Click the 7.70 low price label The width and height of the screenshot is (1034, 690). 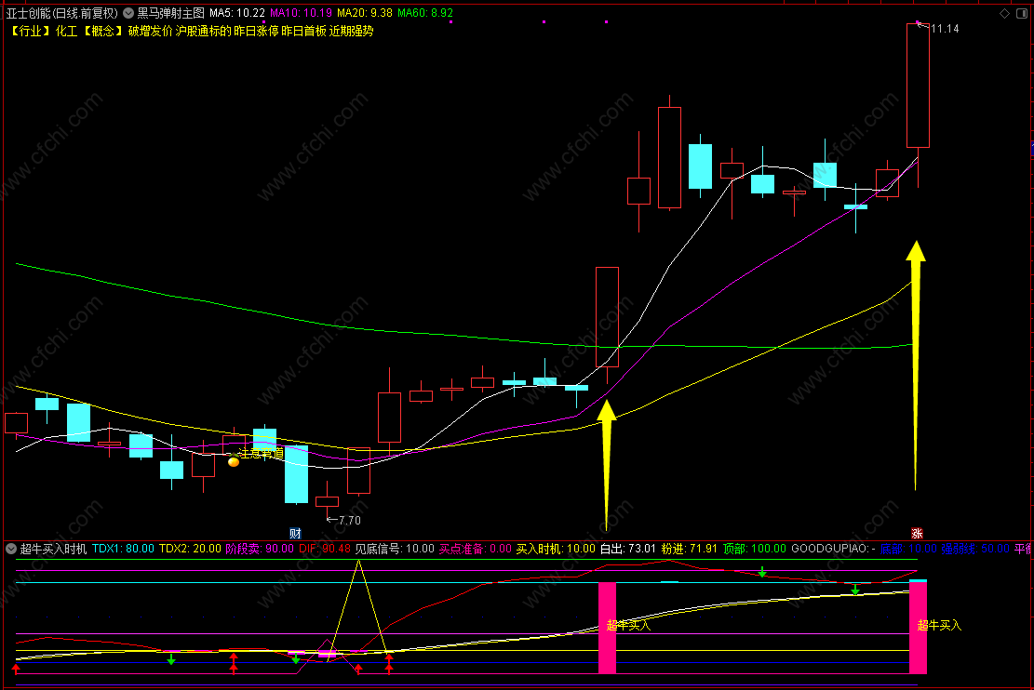tap(350, 521)
